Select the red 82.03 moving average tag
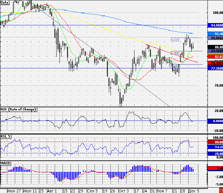Image resolution: width=223 pixels, height=193 pixels. point(215,57)
